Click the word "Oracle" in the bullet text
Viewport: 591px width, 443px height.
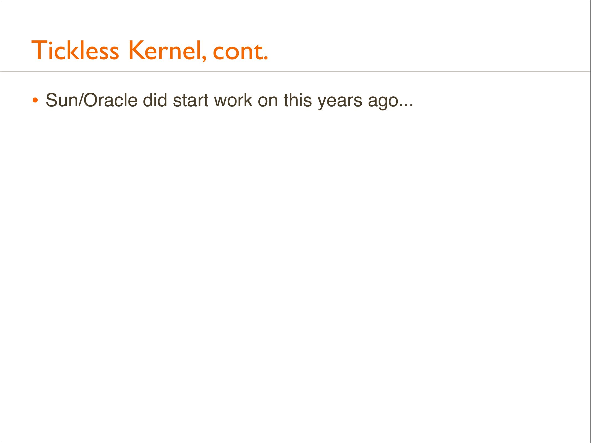(x=110, y=100)
